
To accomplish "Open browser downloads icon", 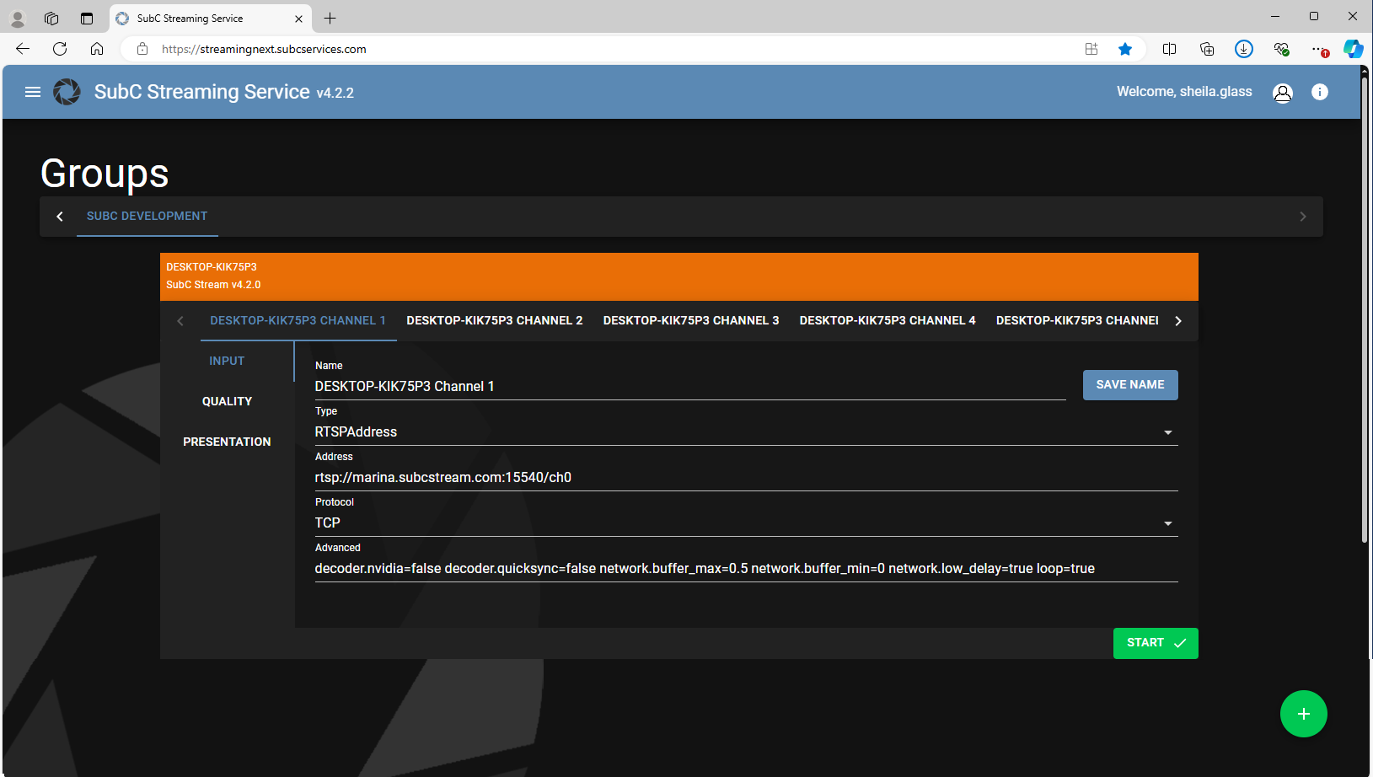I will pyautogui.click(x=1244, y=49).
